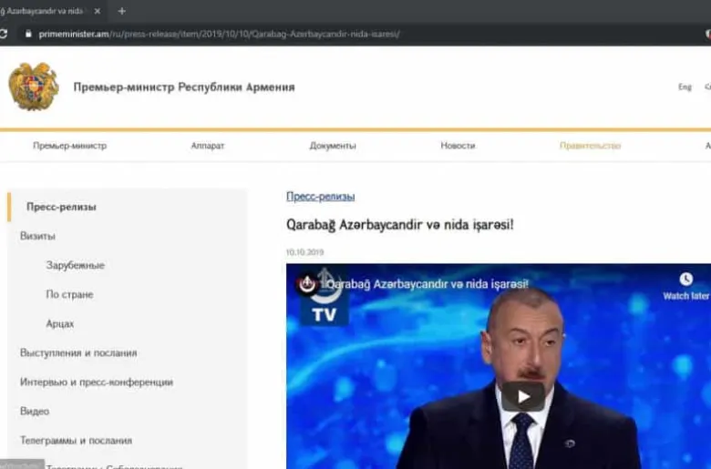The width and height of the screenshot is (711, 469).
Task: Click the YouTube play button on video
Action: click(x=522, y=396)
